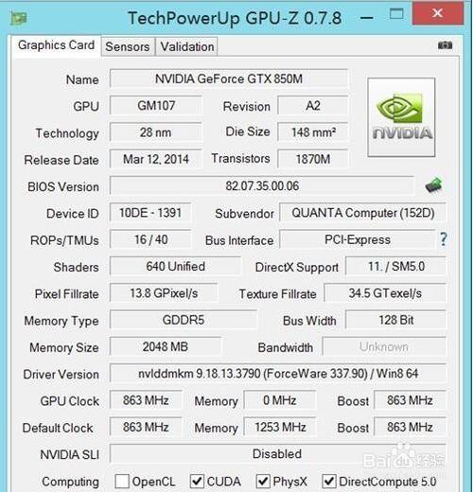Click the NVIDIA logo image
Screen dimensions: 473x492
pos(401,117)
